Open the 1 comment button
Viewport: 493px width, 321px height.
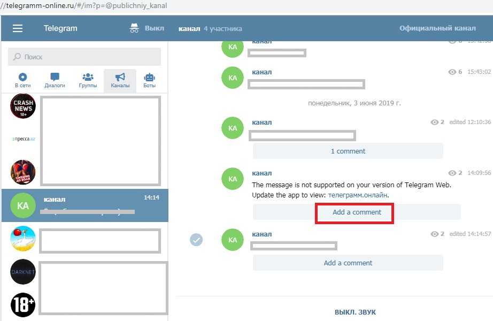[348, 151]
